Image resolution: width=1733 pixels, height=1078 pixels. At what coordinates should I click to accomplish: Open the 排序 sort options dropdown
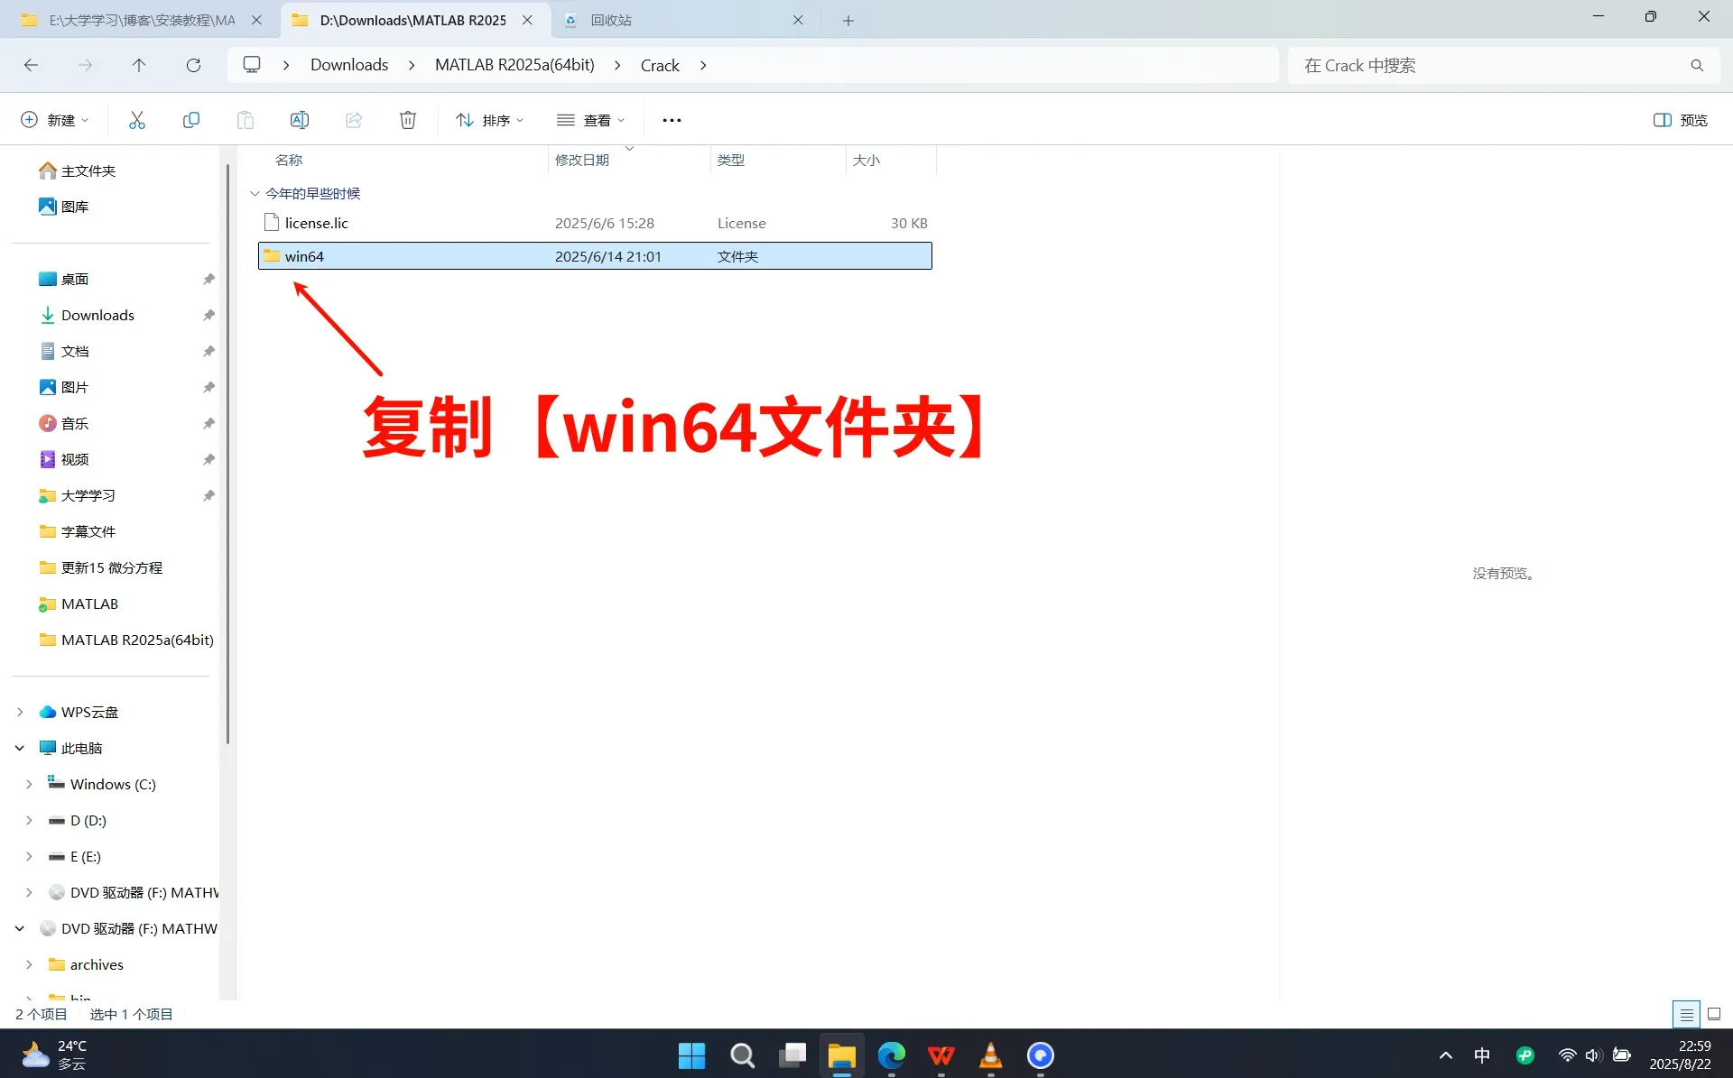click(489, 119)
